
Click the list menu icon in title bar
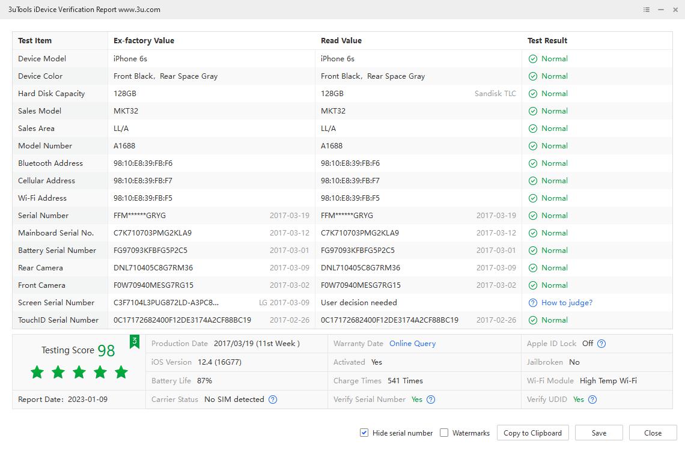(647, 10)
